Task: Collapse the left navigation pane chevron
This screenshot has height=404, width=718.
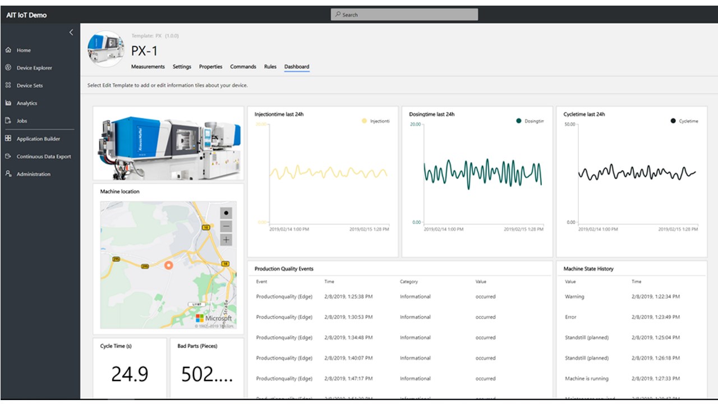Action: point(71,33)
